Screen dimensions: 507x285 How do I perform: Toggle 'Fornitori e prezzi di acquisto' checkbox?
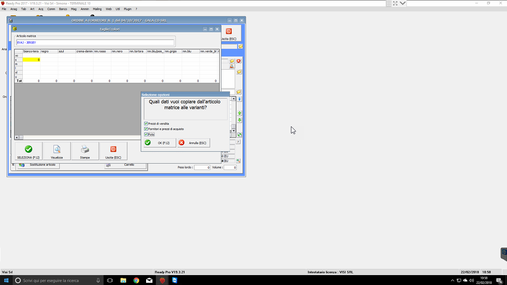(x=146, y=129)
